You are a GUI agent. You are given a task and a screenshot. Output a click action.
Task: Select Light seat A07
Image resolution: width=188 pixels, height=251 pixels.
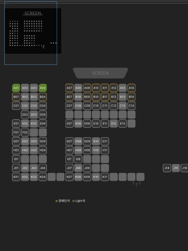(x=69, y=88)
